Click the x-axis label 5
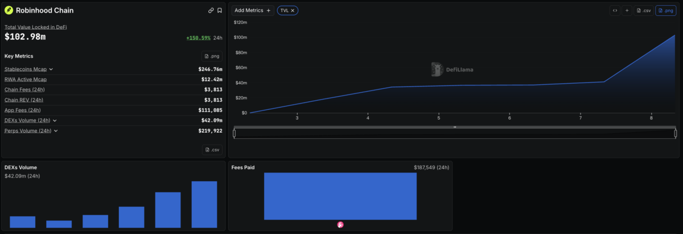 pyautogui.click(x=439, y=118)
